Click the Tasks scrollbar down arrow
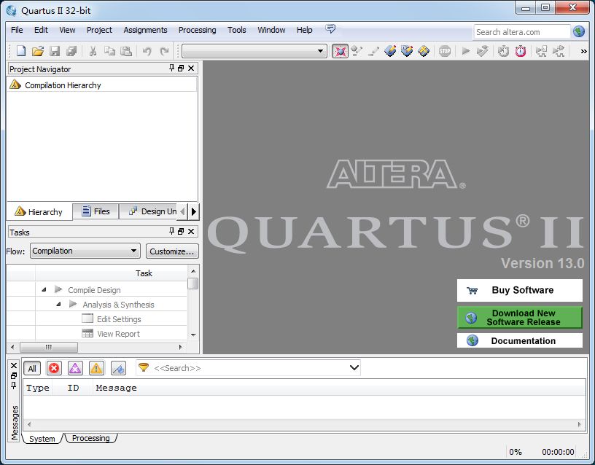Viewport: 595px width, 465px height. pos(193,335)
